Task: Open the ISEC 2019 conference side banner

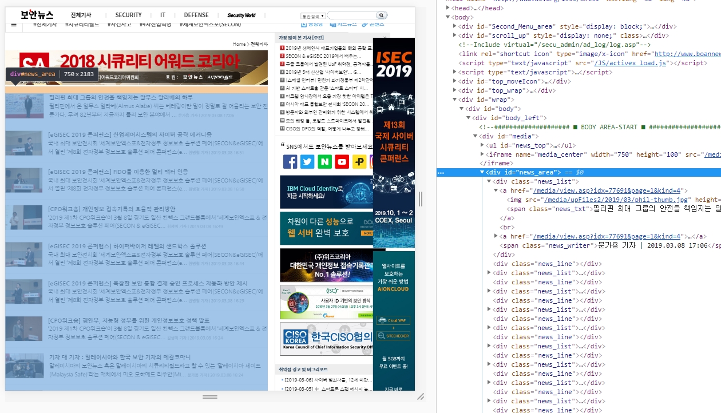Action: pyautogui.click(x=394, y=144)
